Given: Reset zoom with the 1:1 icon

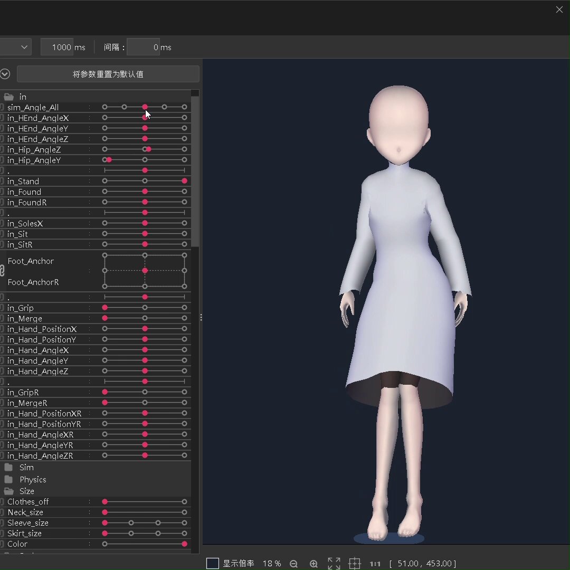Looking at the screenshot, I should click(x=375, y=564).
